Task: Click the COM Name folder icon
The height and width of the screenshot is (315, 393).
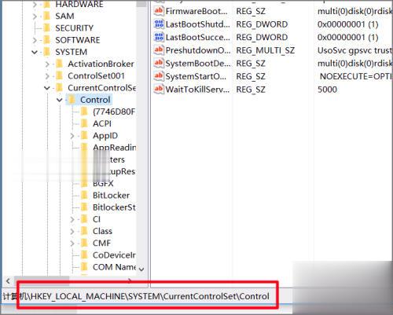Action: coord(84,267)
